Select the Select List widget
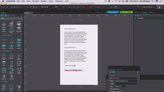164x92 pixels. coord(4,70)
